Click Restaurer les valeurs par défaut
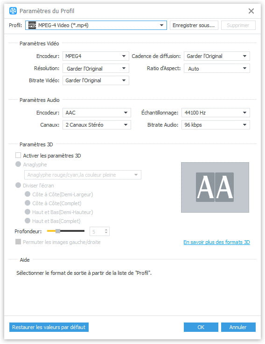Image resolution: width=265 pixels, height=344 pixels. (x=49, y=327)
